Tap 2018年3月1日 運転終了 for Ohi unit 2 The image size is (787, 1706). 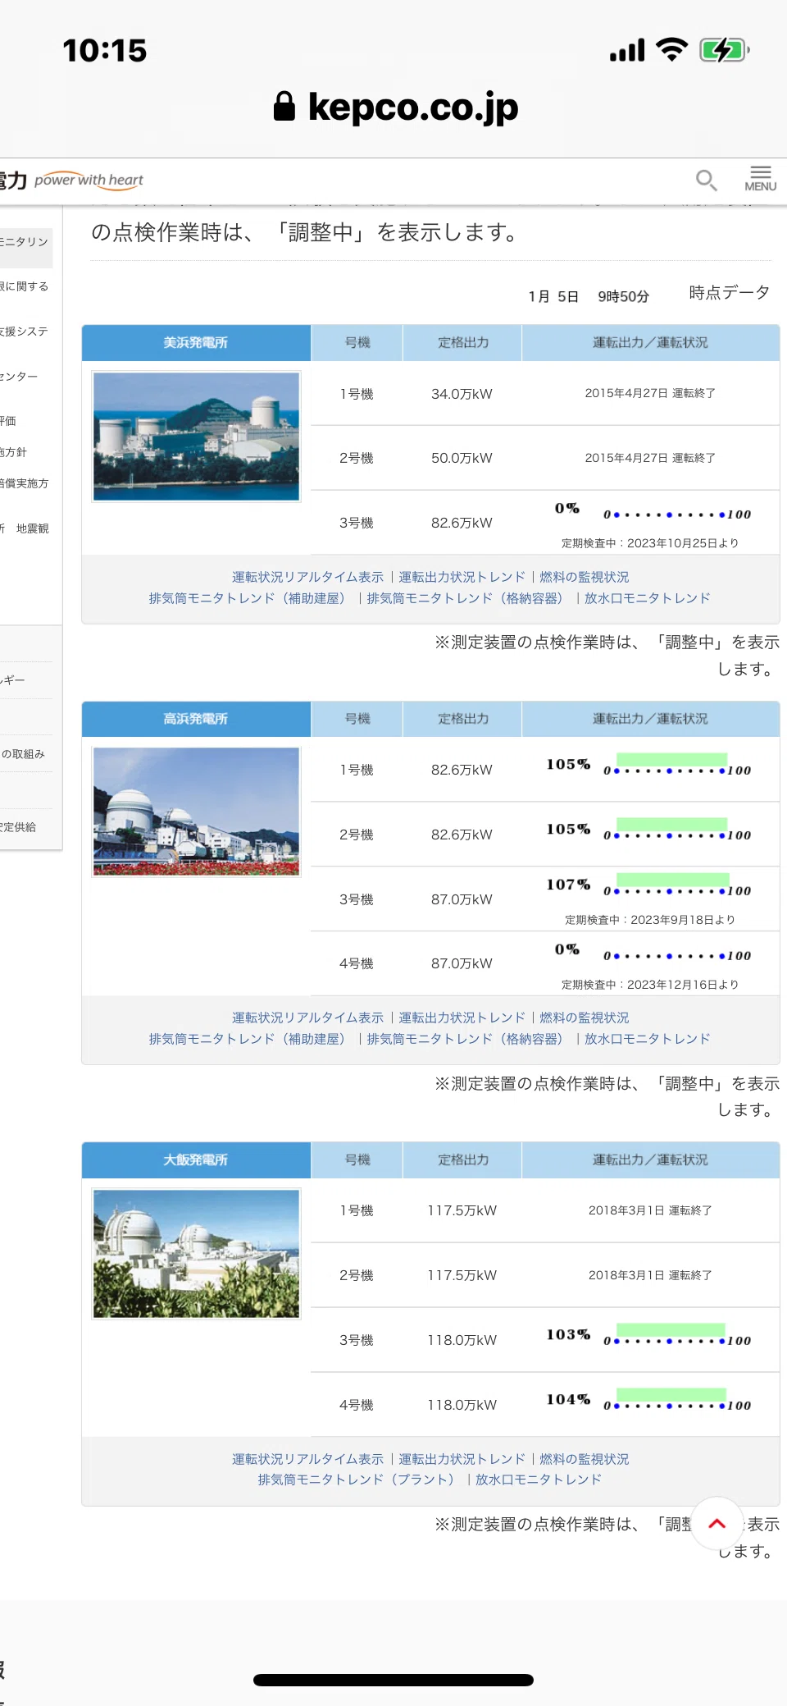(650, 1275)
